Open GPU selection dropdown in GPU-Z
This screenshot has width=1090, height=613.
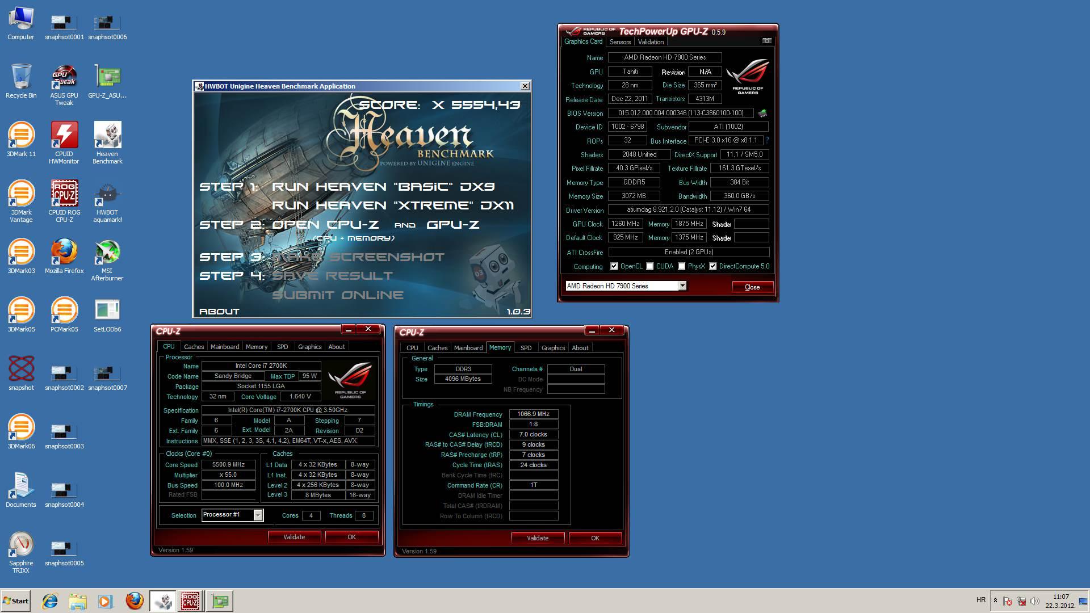point(682,286)
